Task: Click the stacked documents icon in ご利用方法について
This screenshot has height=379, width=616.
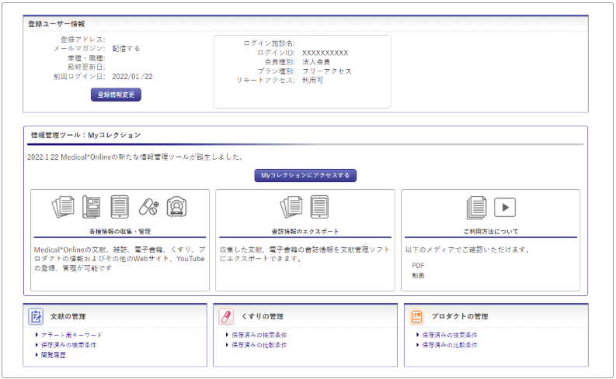Action: (x=476, y=207)
